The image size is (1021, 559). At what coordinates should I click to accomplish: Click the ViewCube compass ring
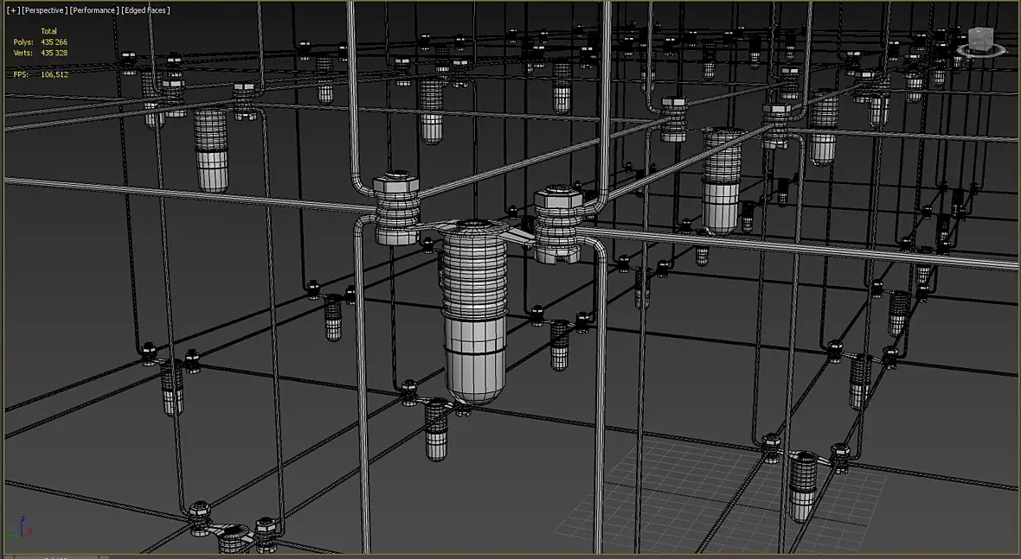(981, 50)
